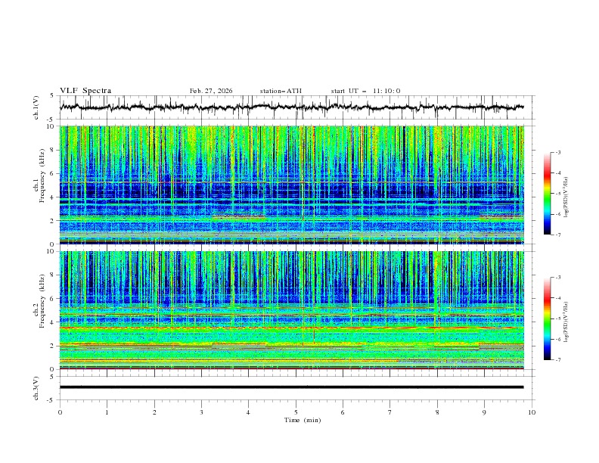The height and width of the screenshot is (463, 599).
Task: Click the station=ATH header label
Action: pyautogui.click(x=281, y=91)
